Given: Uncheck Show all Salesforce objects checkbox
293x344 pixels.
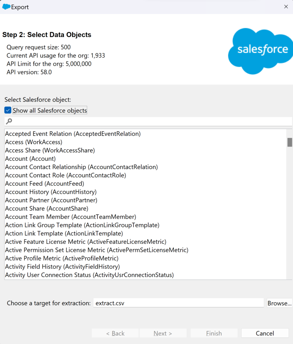Looking at the screenshot, I should point(8,110).
